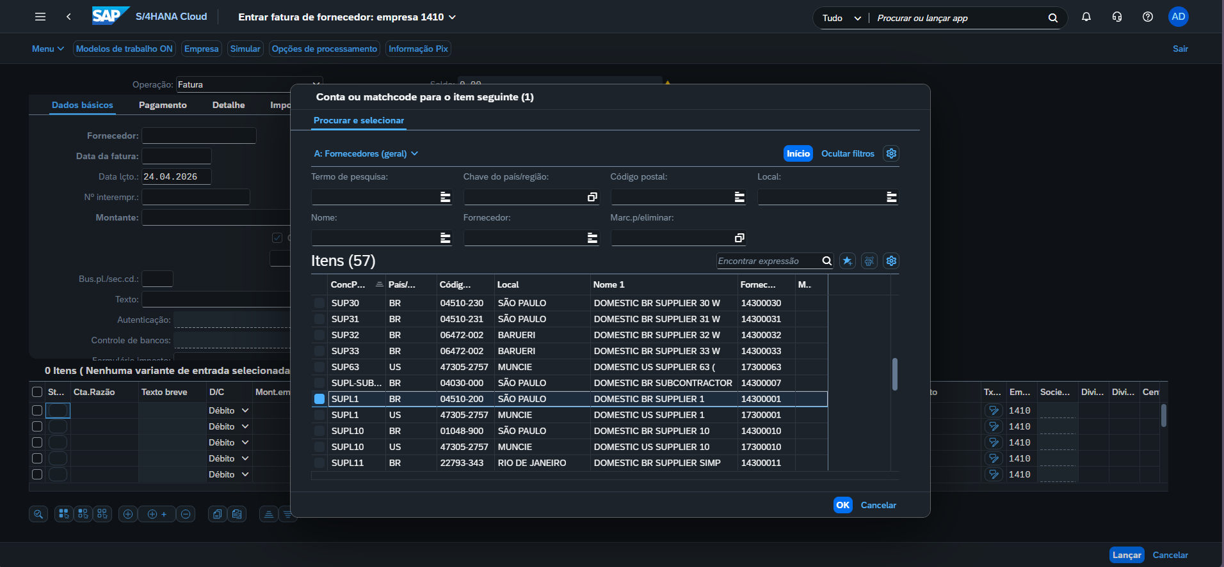Switch to the Pagamento tab

tap(163, 105)
